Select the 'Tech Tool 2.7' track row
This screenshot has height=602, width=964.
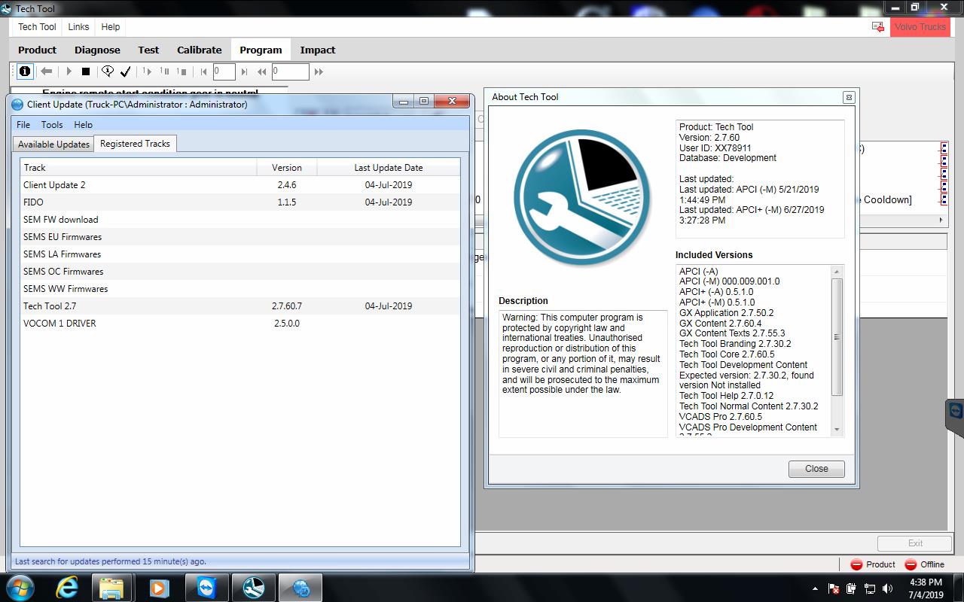click(240, 306)
